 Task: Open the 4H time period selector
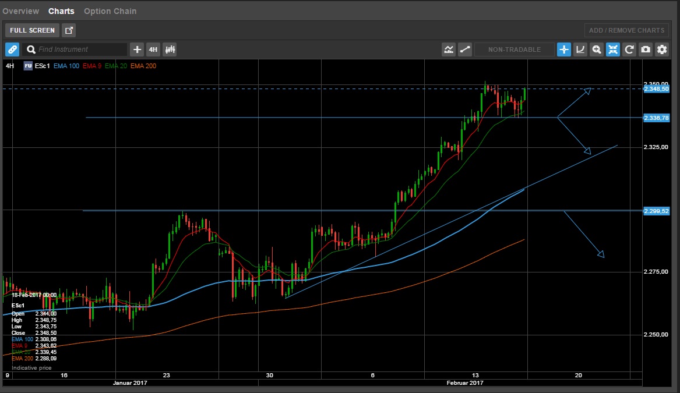pyautogui.click(x=153, y=49)
